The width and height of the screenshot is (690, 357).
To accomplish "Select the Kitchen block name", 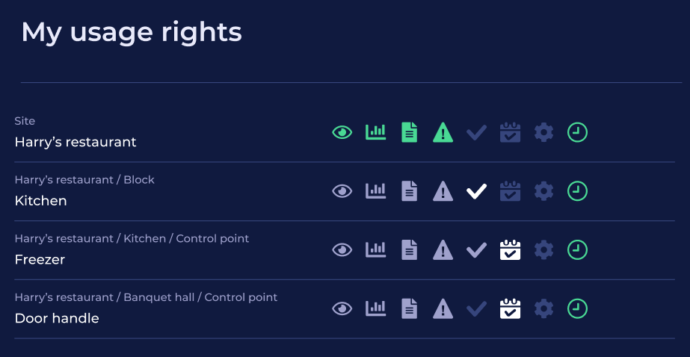I will coord(40,201).
